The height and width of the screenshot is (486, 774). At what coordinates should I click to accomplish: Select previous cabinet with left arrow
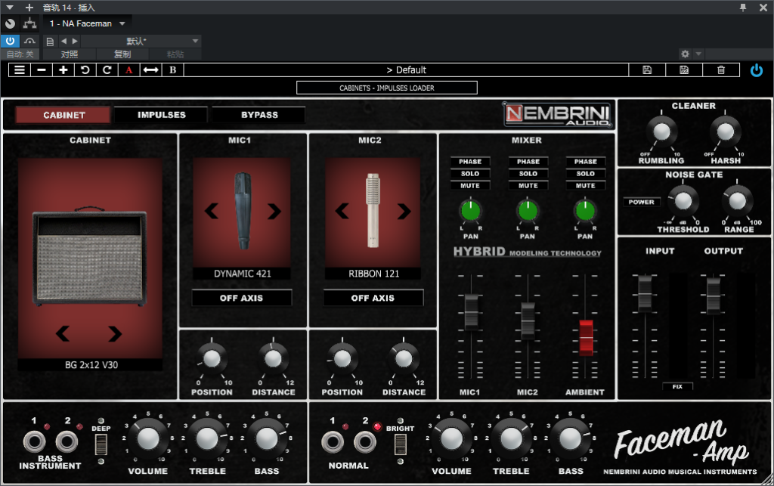63,333
